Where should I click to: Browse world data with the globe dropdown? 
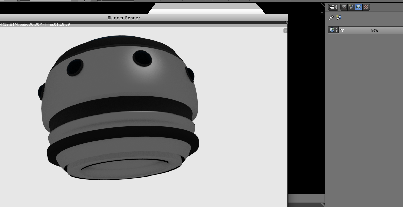333,30
